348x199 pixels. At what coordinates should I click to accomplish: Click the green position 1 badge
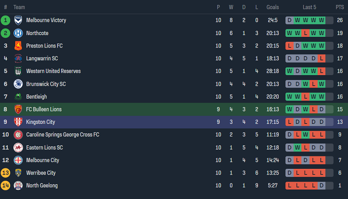click(x=5, y=20)
